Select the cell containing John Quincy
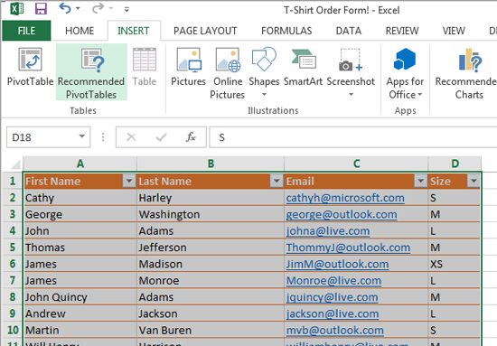 point(80,297)
